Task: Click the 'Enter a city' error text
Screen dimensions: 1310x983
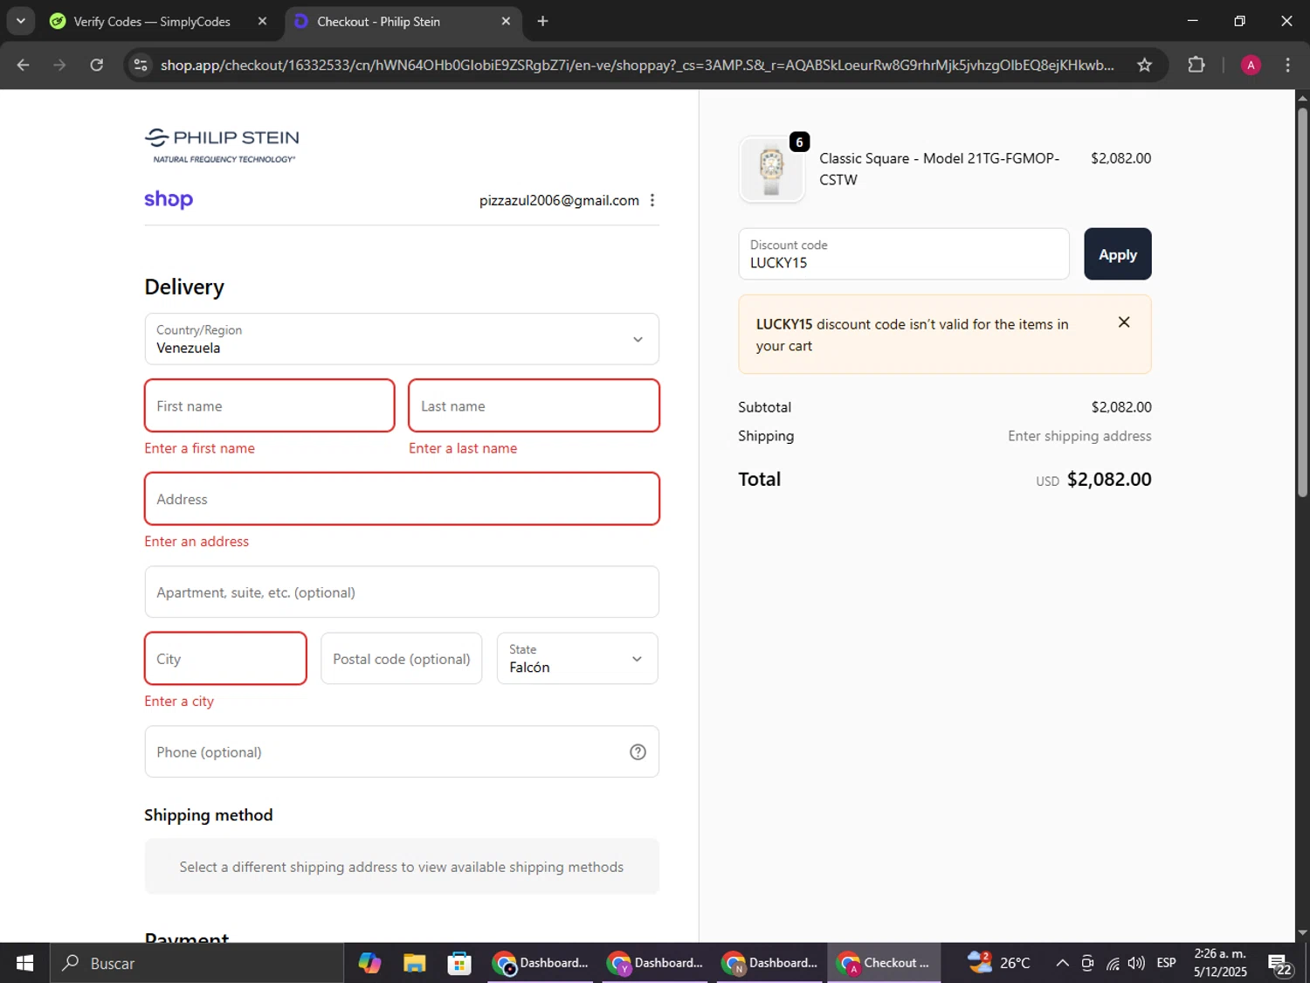Action: tap(179, 701)
